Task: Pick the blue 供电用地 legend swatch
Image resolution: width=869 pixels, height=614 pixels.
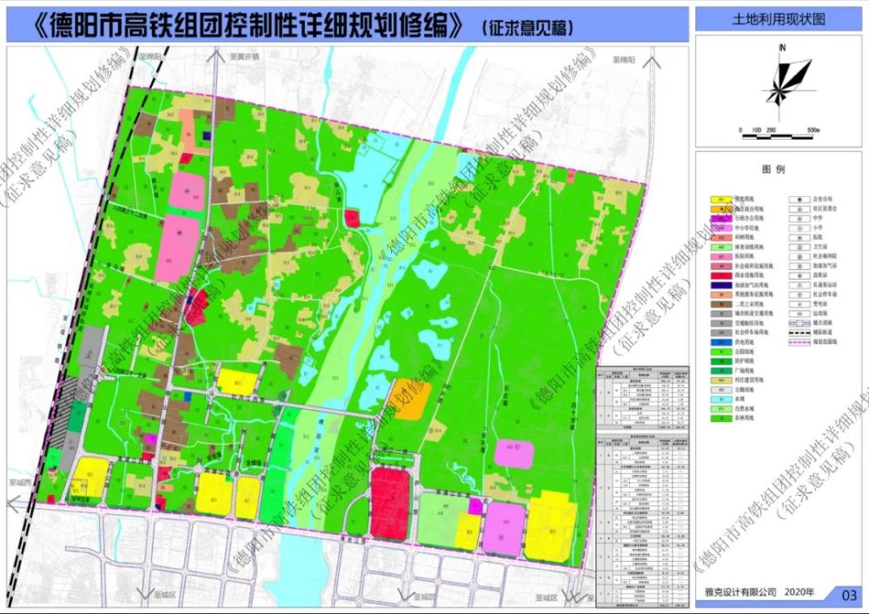Action: [721, 341]
